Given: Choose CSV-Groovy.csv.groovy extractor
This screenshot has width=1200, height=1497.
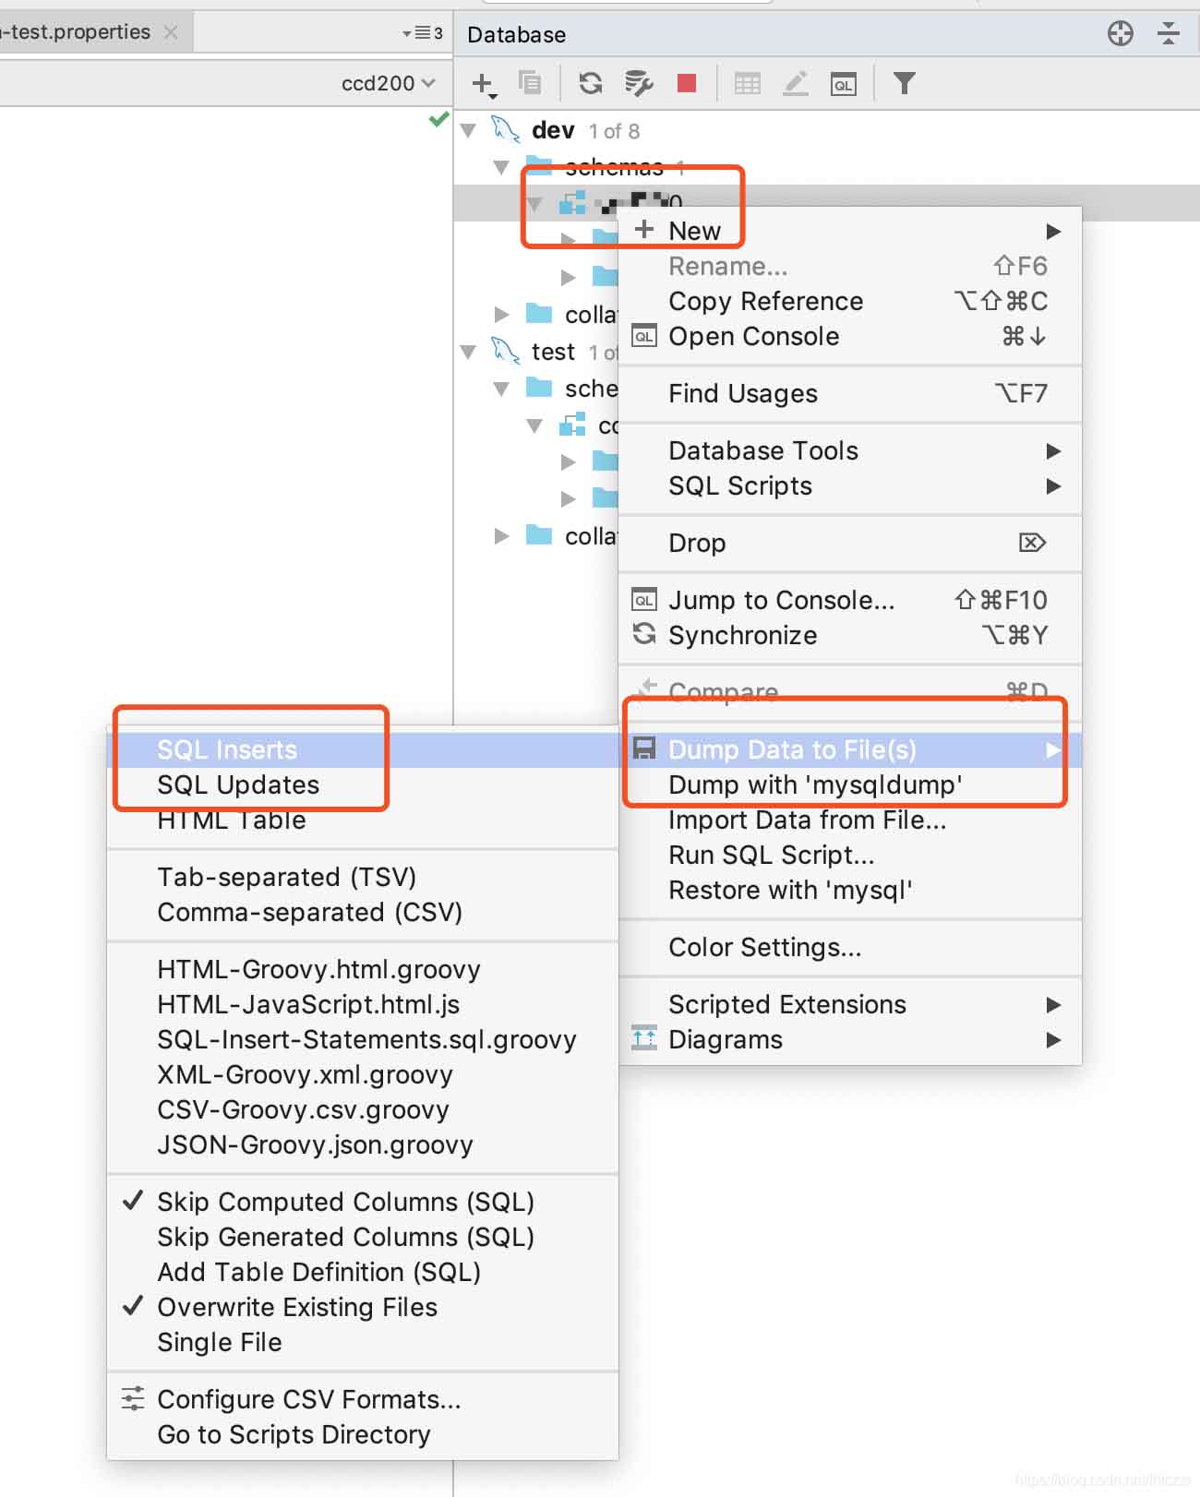Looking at the screenshot, I should click(x=363, y=1109).
